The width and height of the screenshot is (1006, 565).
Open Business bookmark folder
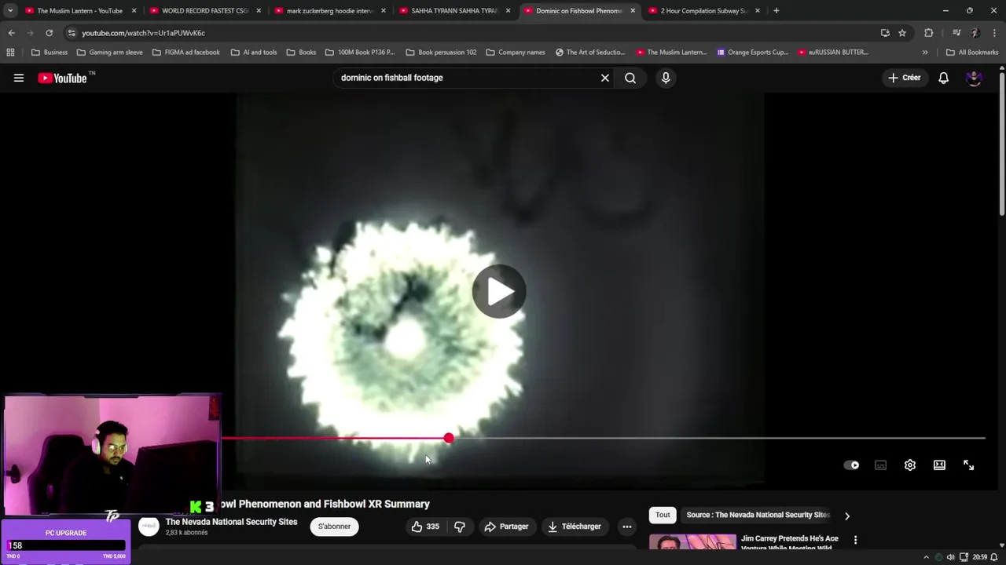pyautogui.click(x=50, y=53)
